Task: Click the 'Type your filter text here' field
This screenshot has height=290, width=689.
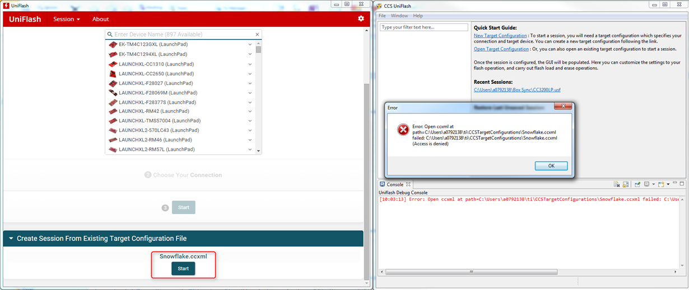Action: (423, 27)
